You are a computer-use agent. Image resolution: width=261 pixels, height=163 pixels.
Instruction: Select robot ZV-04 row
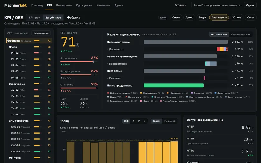(29, 102)
